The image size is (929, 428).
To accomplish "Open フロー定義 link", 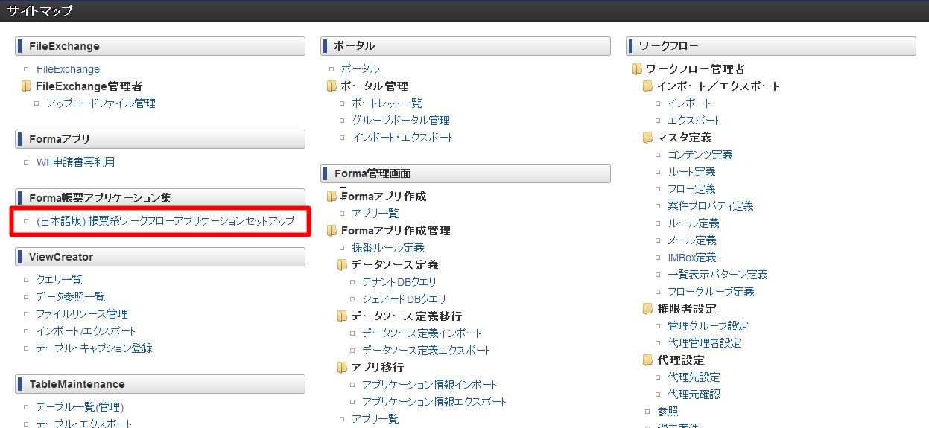I will 691,189.
